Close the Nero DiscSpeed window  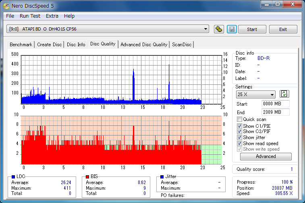[x=293, y=4]
